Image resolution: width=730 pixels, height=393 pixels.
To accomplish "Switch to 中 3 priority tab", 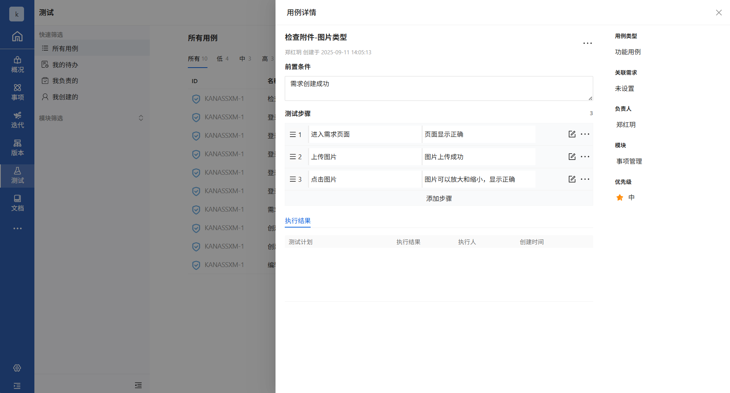I will 245,59.
